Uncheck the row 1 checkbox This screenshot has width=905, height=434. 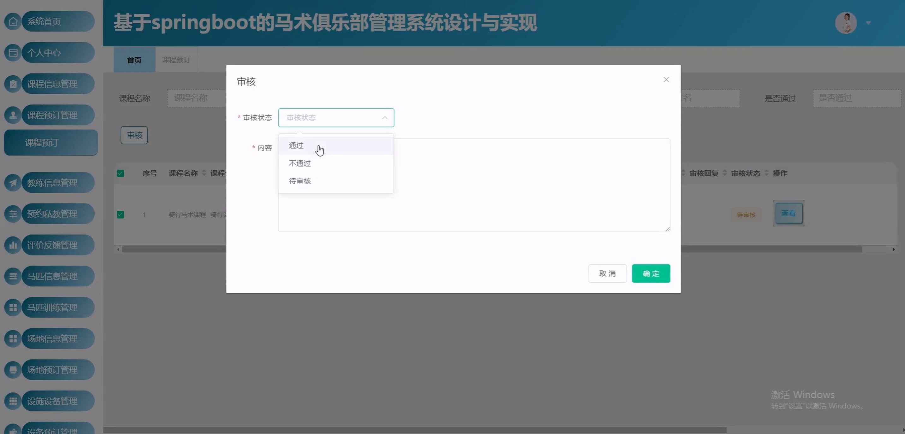(x=121, y=214)
